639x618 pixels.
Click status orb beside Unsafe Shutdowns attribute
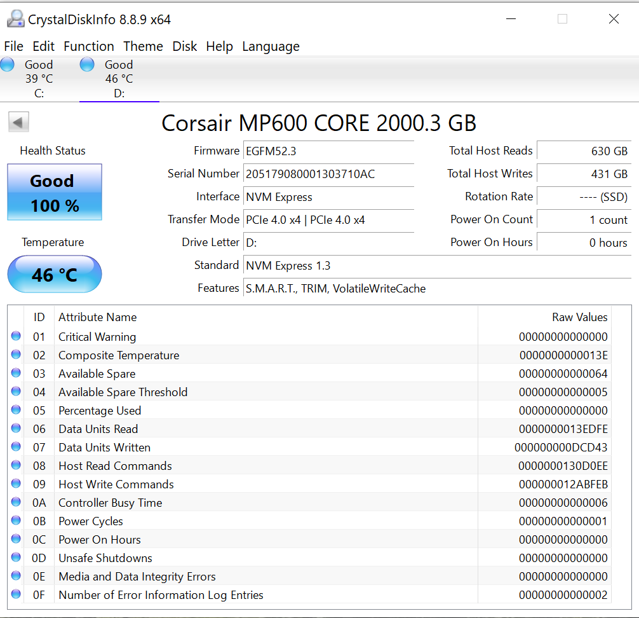pyautogui.click(x=16, y=558)
